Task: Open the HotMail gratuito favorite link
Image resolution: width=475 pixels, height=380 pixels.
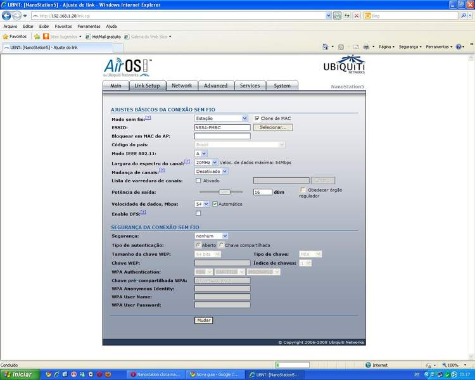Action: pyautogui.click(x=103, y=37)
